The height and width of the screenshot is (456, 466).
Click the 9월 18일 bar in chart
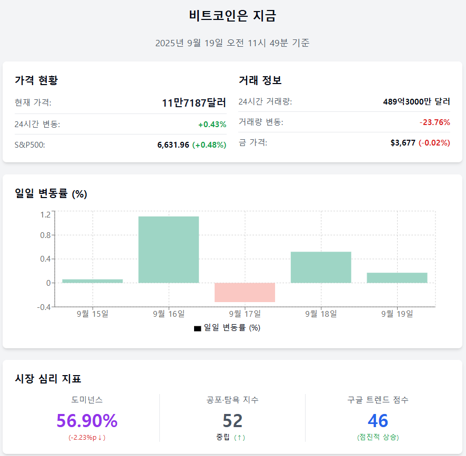(x=321, y=267)
